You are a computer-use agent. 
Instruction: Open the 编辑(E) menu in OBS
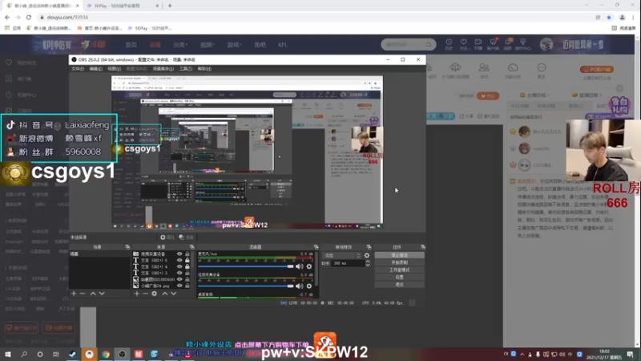pyautogui.click(x=95, y=69)
